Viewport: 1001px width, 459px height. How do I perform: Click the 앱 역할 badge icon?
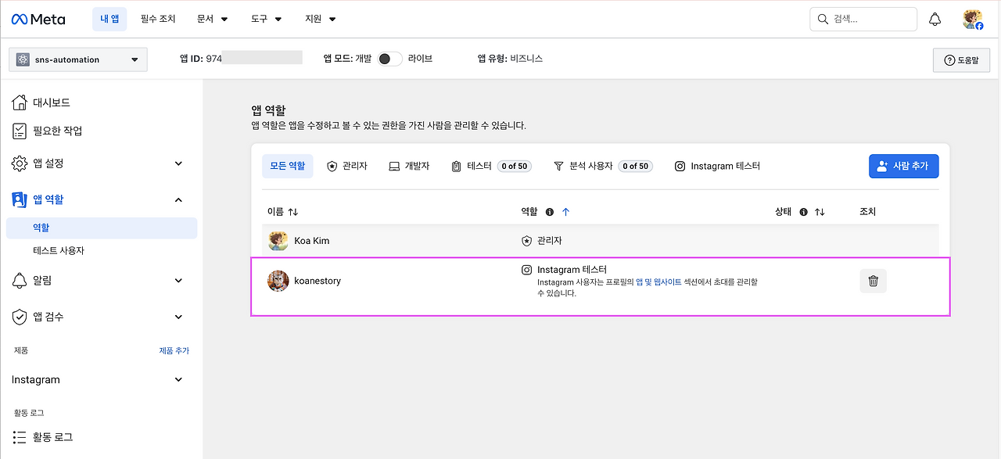coord(20,199)
